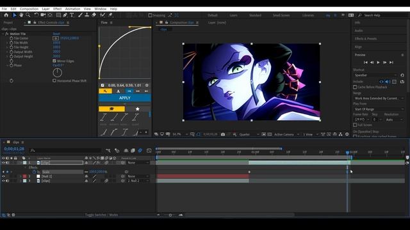Select the Clone Stamp tool
Screen dimensions: 410x230
[x=87, y=15]
